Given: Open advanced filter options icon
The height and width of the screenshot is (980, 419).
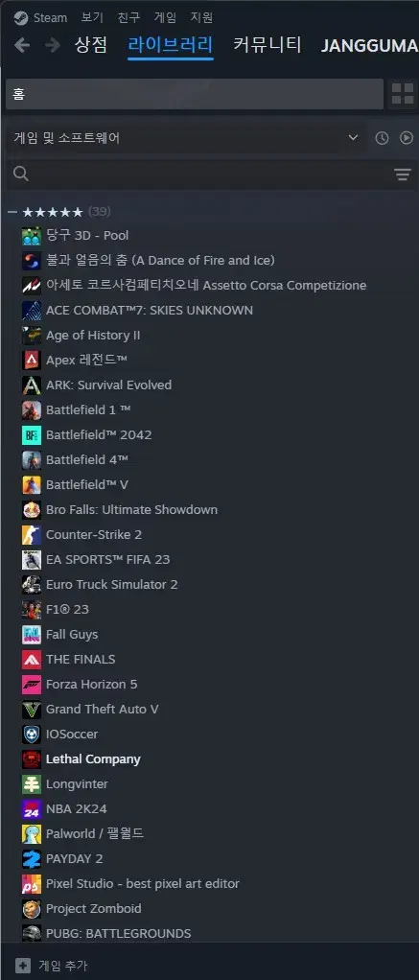Looking at the screenshot, I should [x=403, y=175].
